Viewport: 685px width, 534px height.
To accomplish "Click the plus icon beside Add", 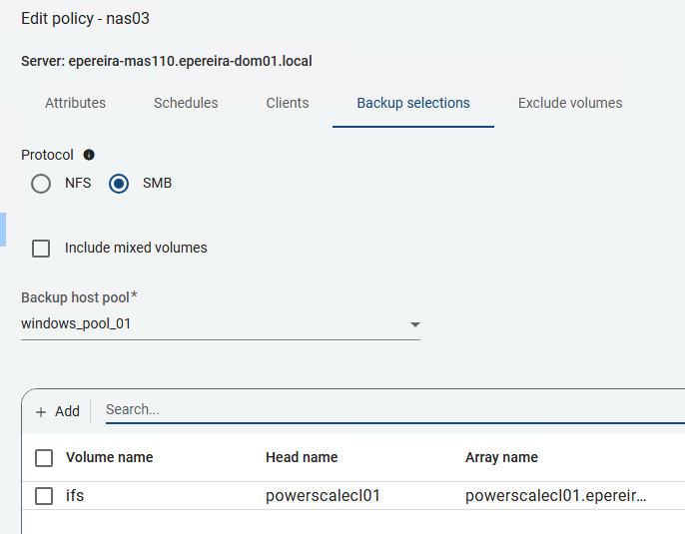I will (41, 411).
